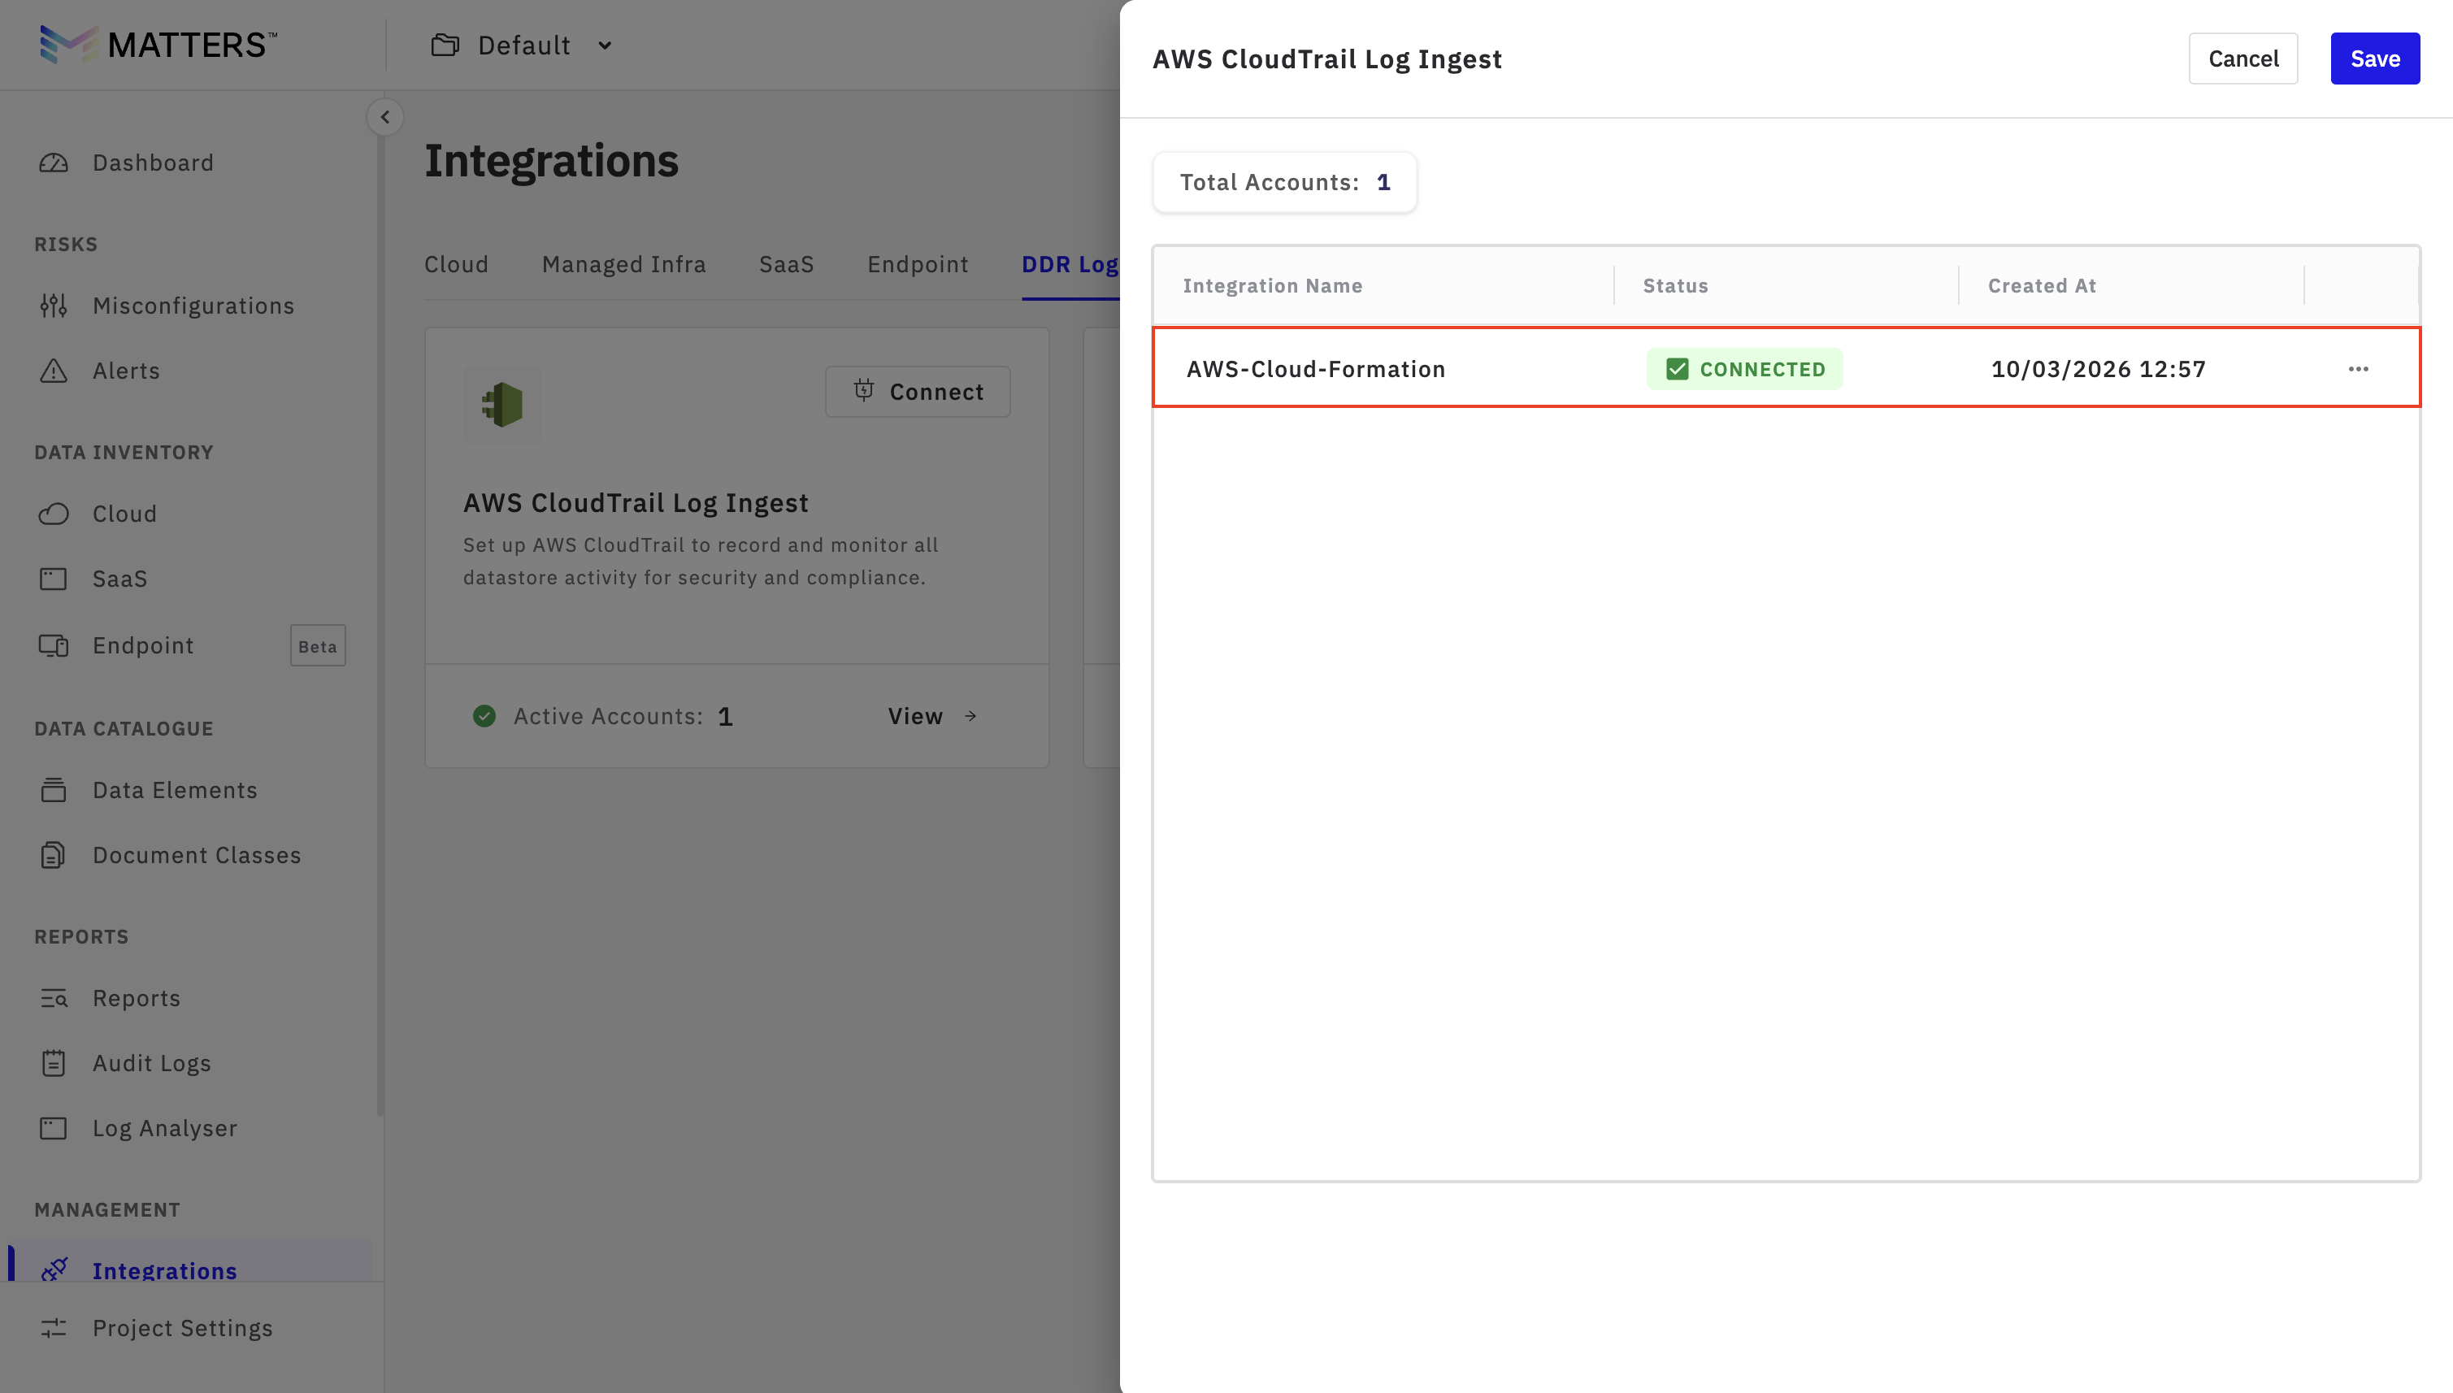Click the Total Accounts: 1 counter

pyautogui.click(x=1285, y=182)
